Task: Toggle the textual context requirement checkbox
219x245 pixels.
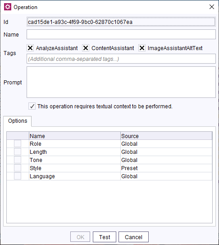Action: pyautogui.click(x=32, y=106)
